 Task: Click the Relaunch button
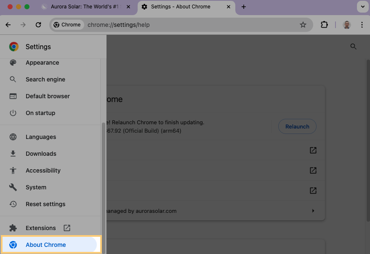coord(297,126)
